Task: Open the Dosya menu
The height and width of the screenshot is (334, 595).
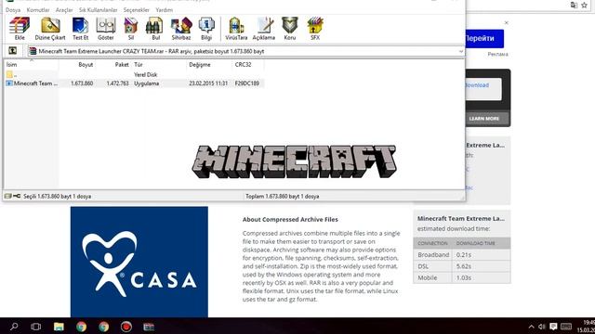Action: tap(13, 10)
